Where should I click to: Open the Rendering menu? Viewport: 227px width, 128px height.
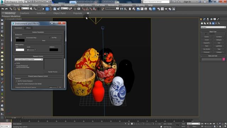coord(113,5)
